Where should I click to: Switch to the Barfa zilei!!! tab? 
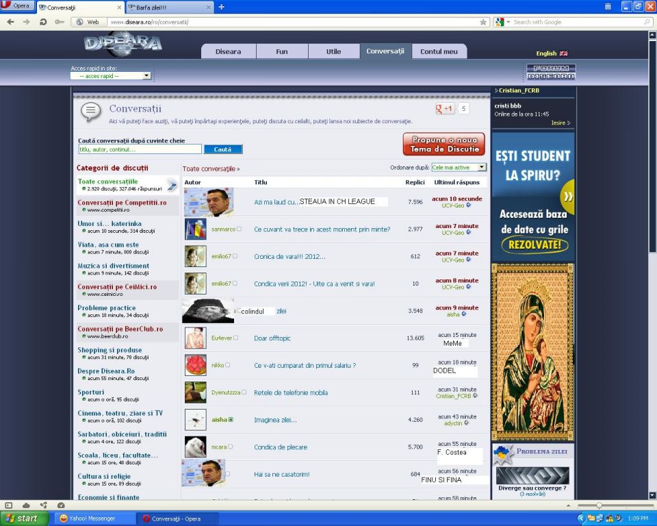[x=168, y=7]
